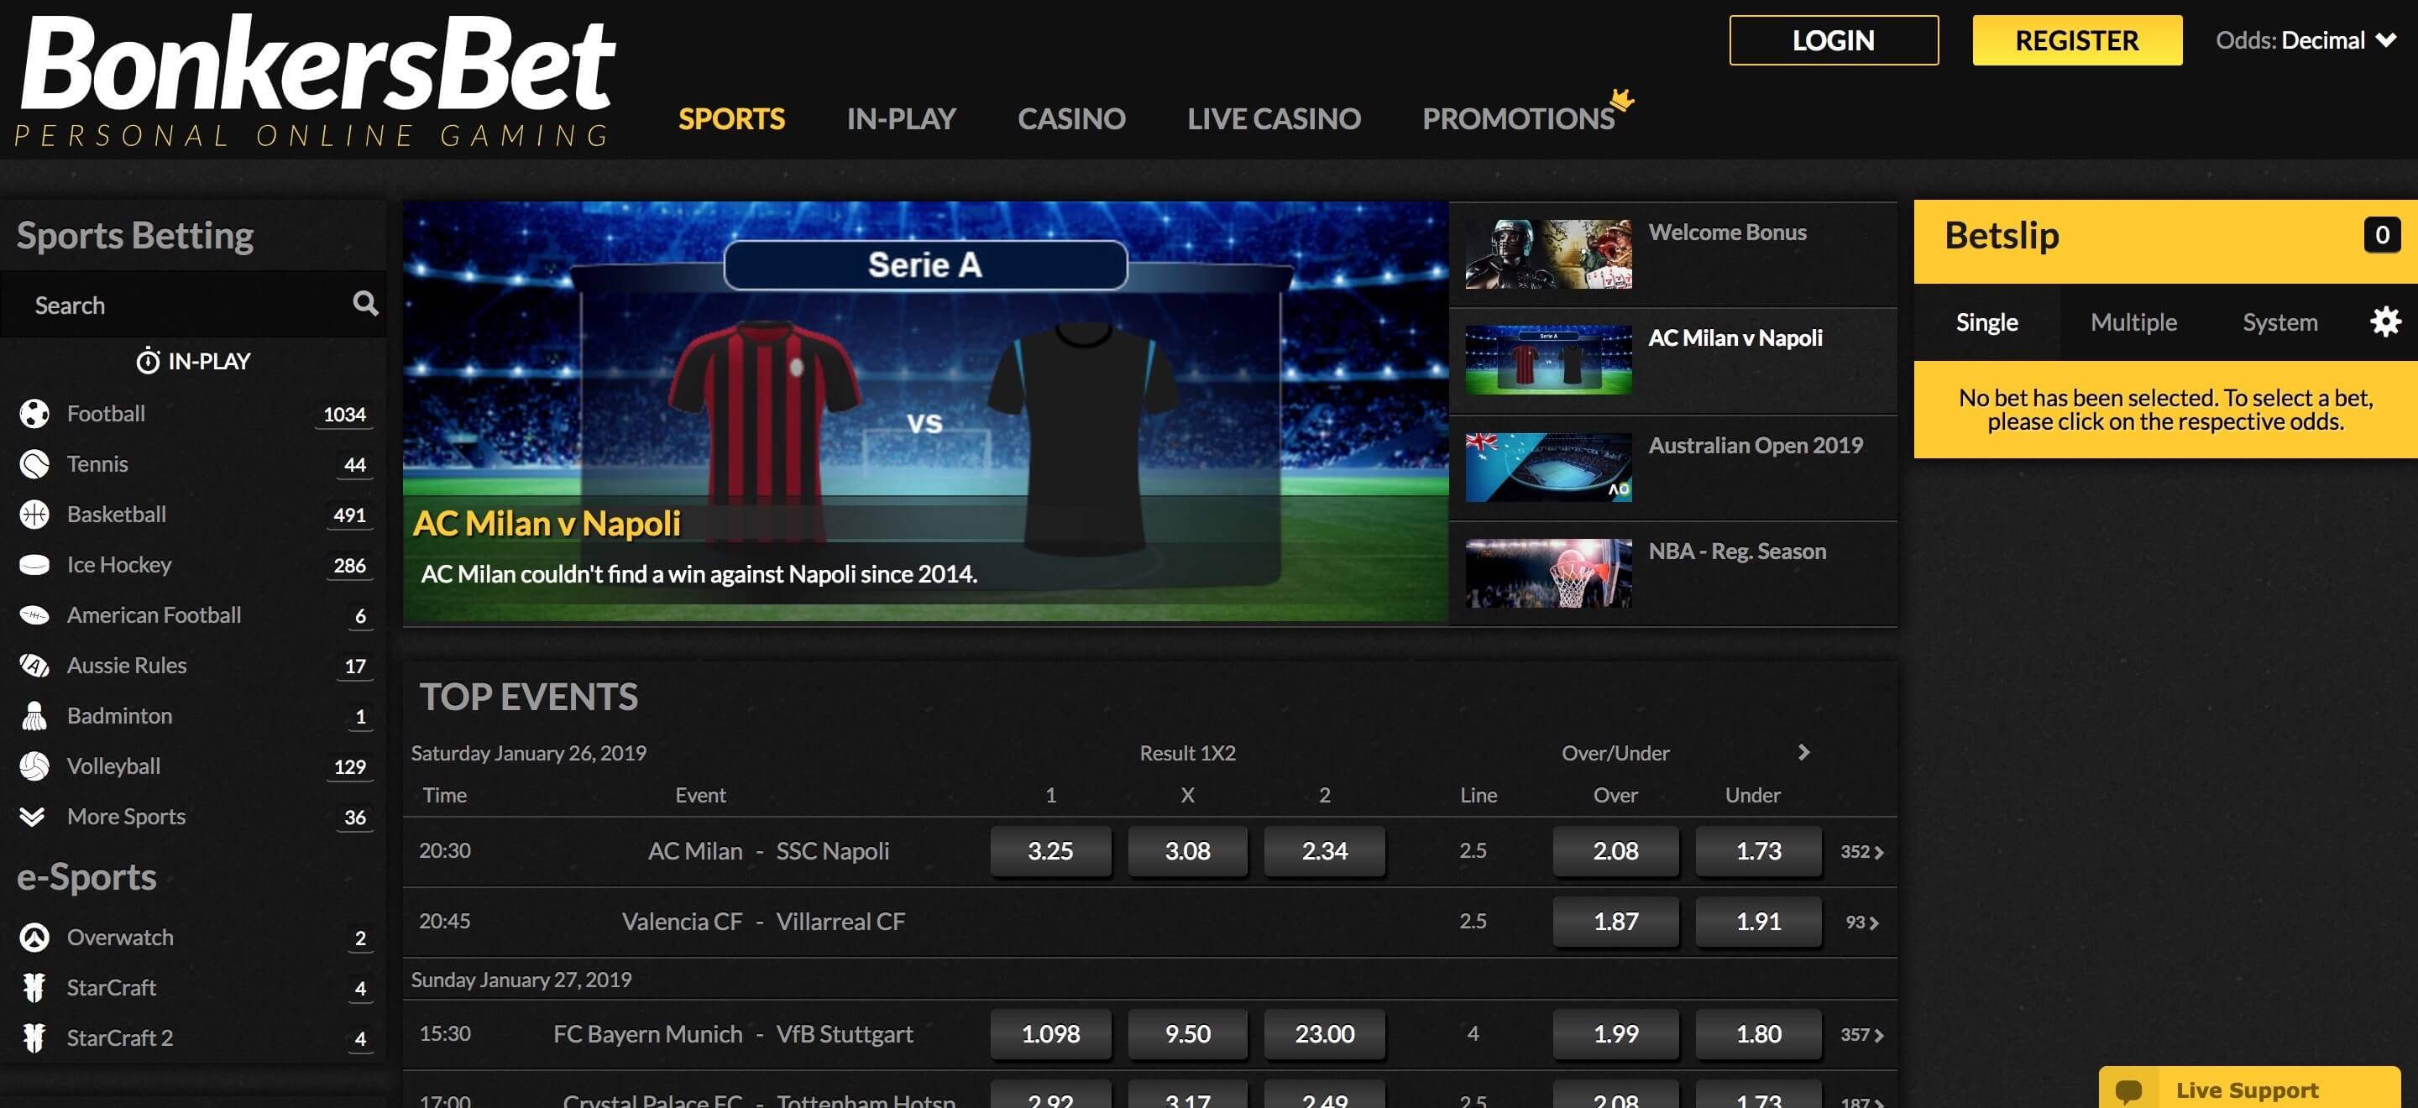
Task: Open PROMOTIONS page
Action: [x=1518, y=119]
